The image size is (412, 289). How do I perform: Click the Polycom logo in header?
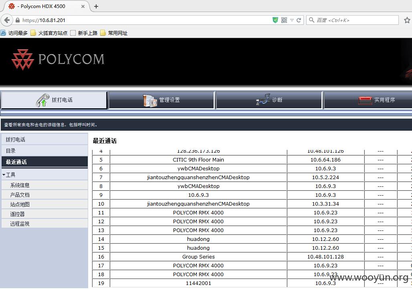click(58, 59)
